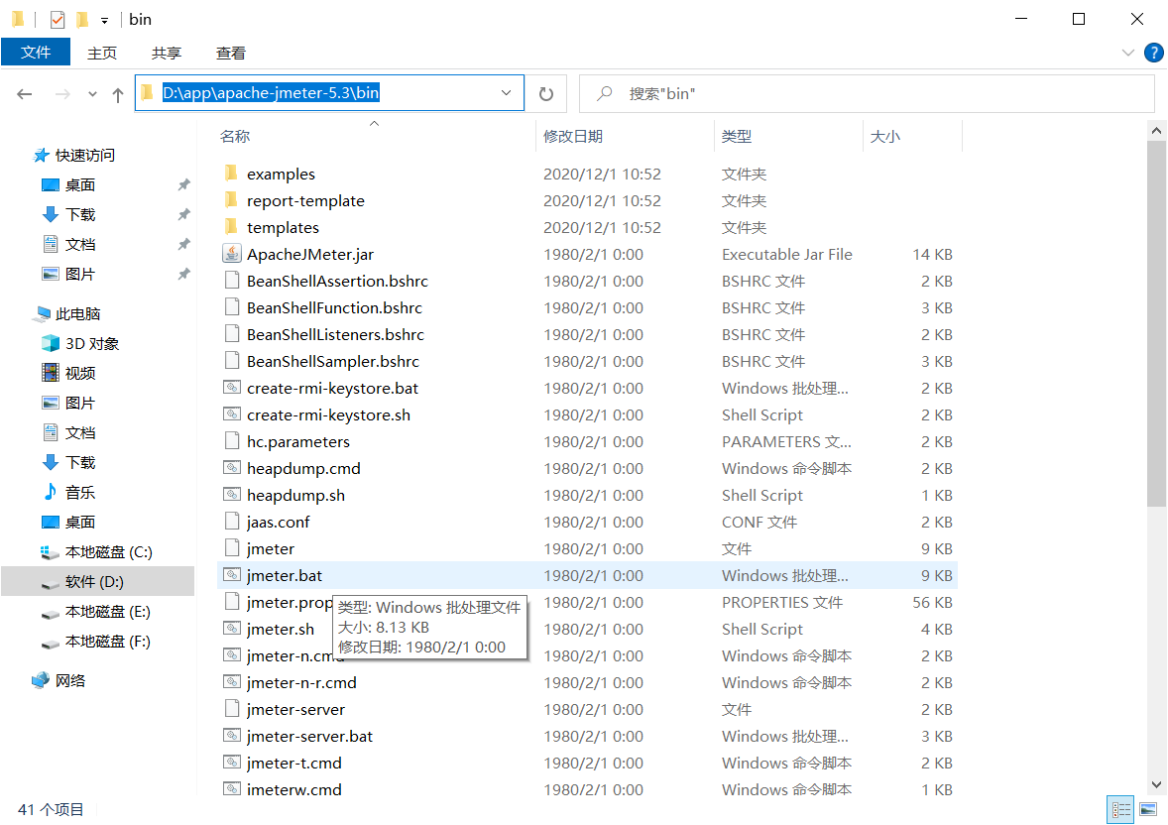Image resolution: width=1168 pixels, height=825 pixels.
Task: Click the Back navigation arrow
Action: point(25,94)
